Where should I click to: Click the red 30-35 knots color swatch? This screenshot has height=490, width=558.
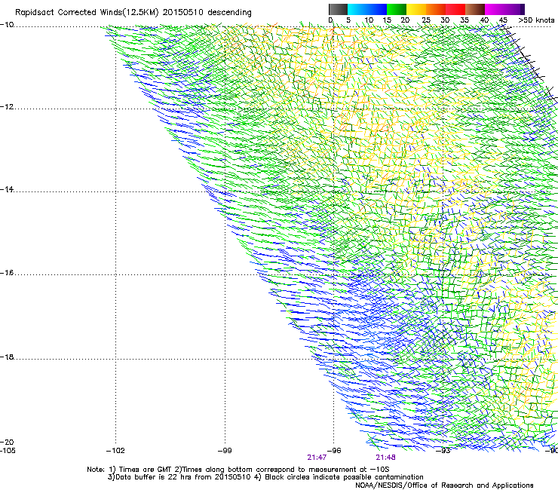455,9
